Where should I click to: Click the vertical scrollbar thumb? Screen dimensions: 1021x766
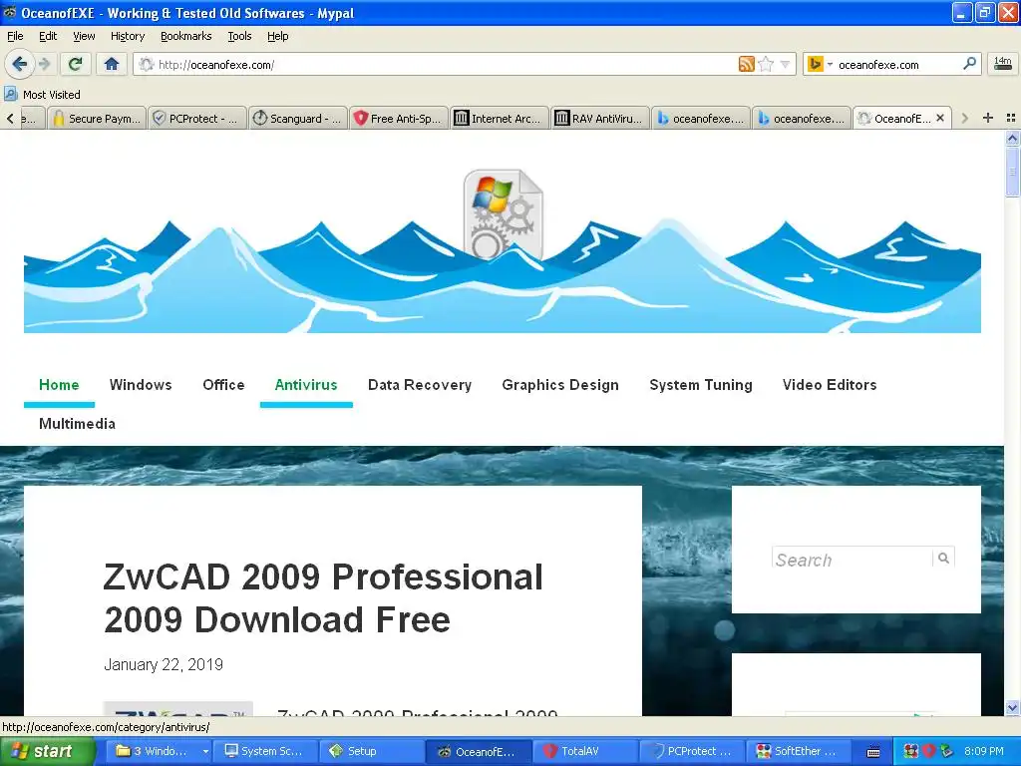tap(1012, 172)
